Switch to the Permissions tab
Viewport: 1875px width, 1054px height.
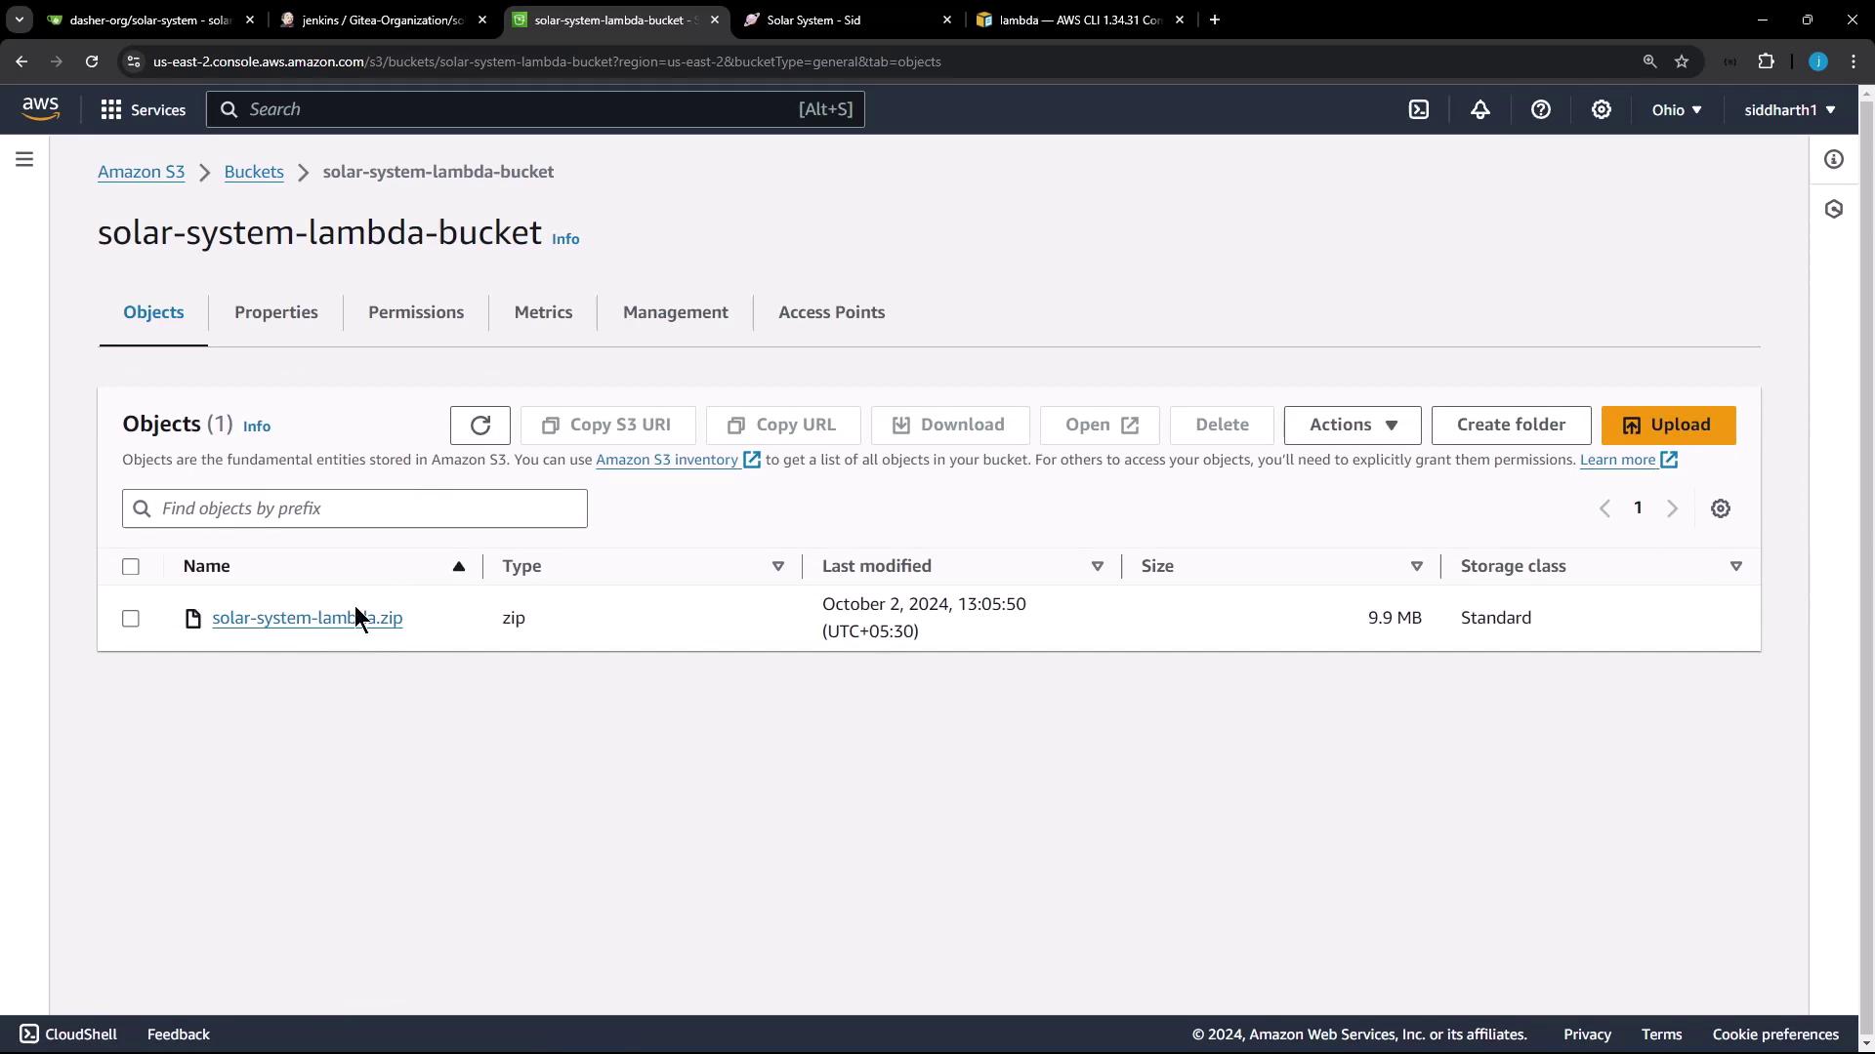pyautogui.click(x=416, y=312)
